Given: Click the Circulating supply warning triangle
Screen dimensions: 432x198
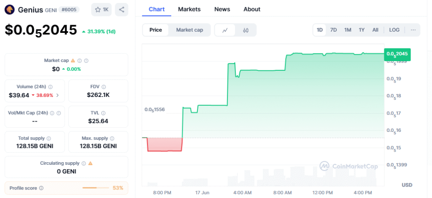Looking at the screenshot, I should tap(90, 163).
